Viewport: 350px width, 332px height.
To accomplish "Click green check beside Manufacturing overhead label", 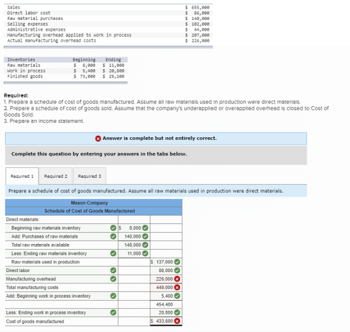I will (113, 279).
